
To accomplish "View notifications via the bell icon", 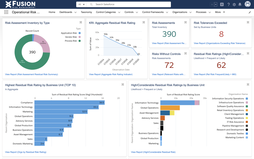I will pyautogui.click(x=240, y=5).
